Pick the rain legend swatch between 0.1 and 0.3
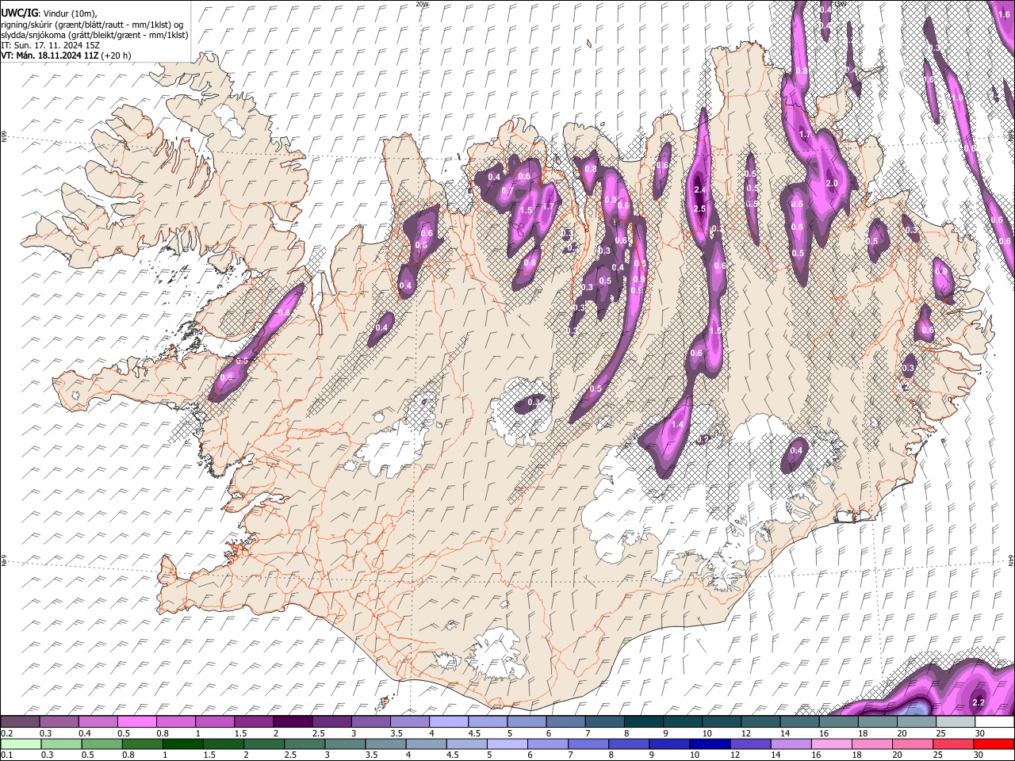Screen dimensions: 1015x761 click(x=22, y=744)
